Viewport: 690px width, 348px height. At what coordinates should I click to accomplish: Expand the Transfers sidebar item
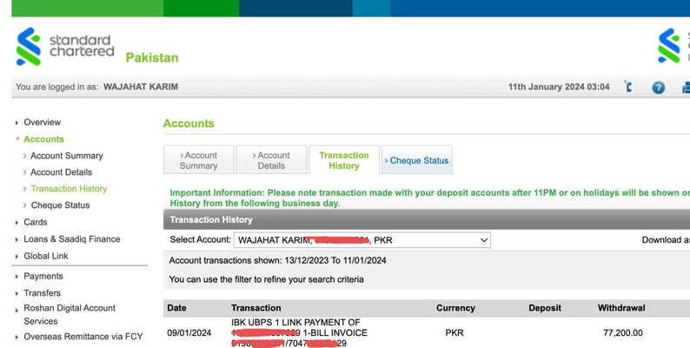(42, 293)
